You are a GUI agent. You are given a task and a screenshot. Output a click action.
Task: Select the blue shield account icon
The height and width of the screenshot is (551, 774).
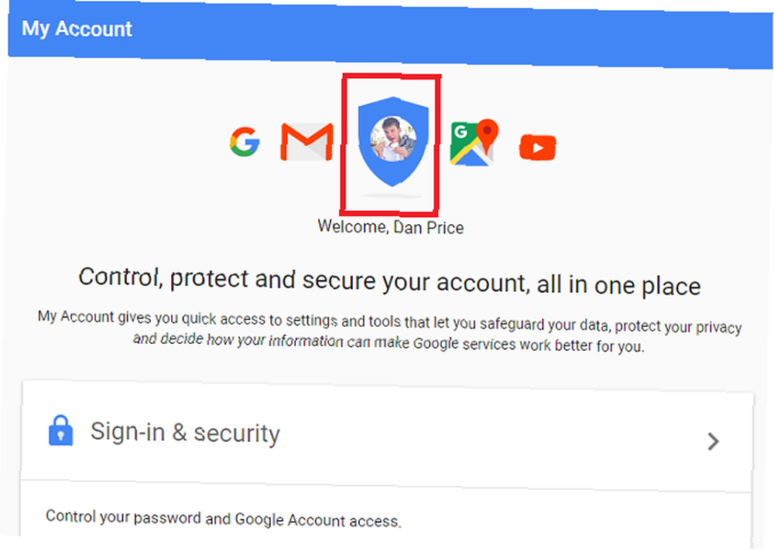tap(393, 141)
